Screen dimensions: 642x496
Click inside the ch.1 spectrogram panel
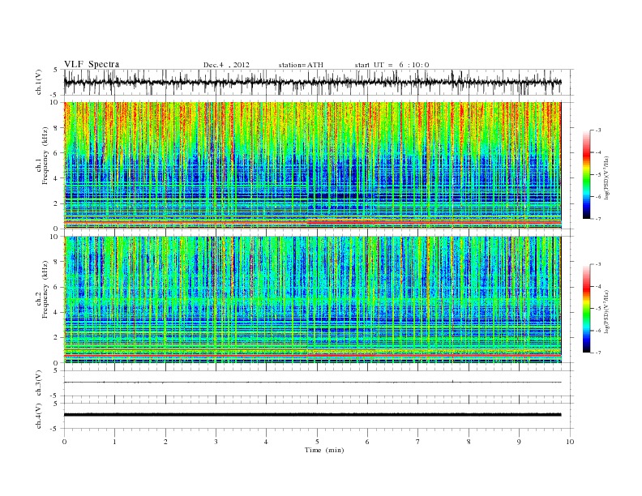(x=312, y=165)
